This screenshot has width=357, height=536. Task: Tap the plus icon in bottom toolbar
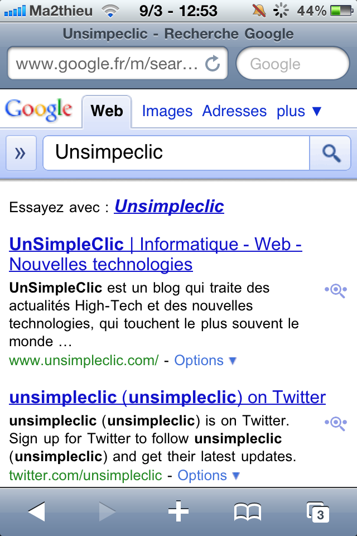pyautogui.click(x=178, y=511)
